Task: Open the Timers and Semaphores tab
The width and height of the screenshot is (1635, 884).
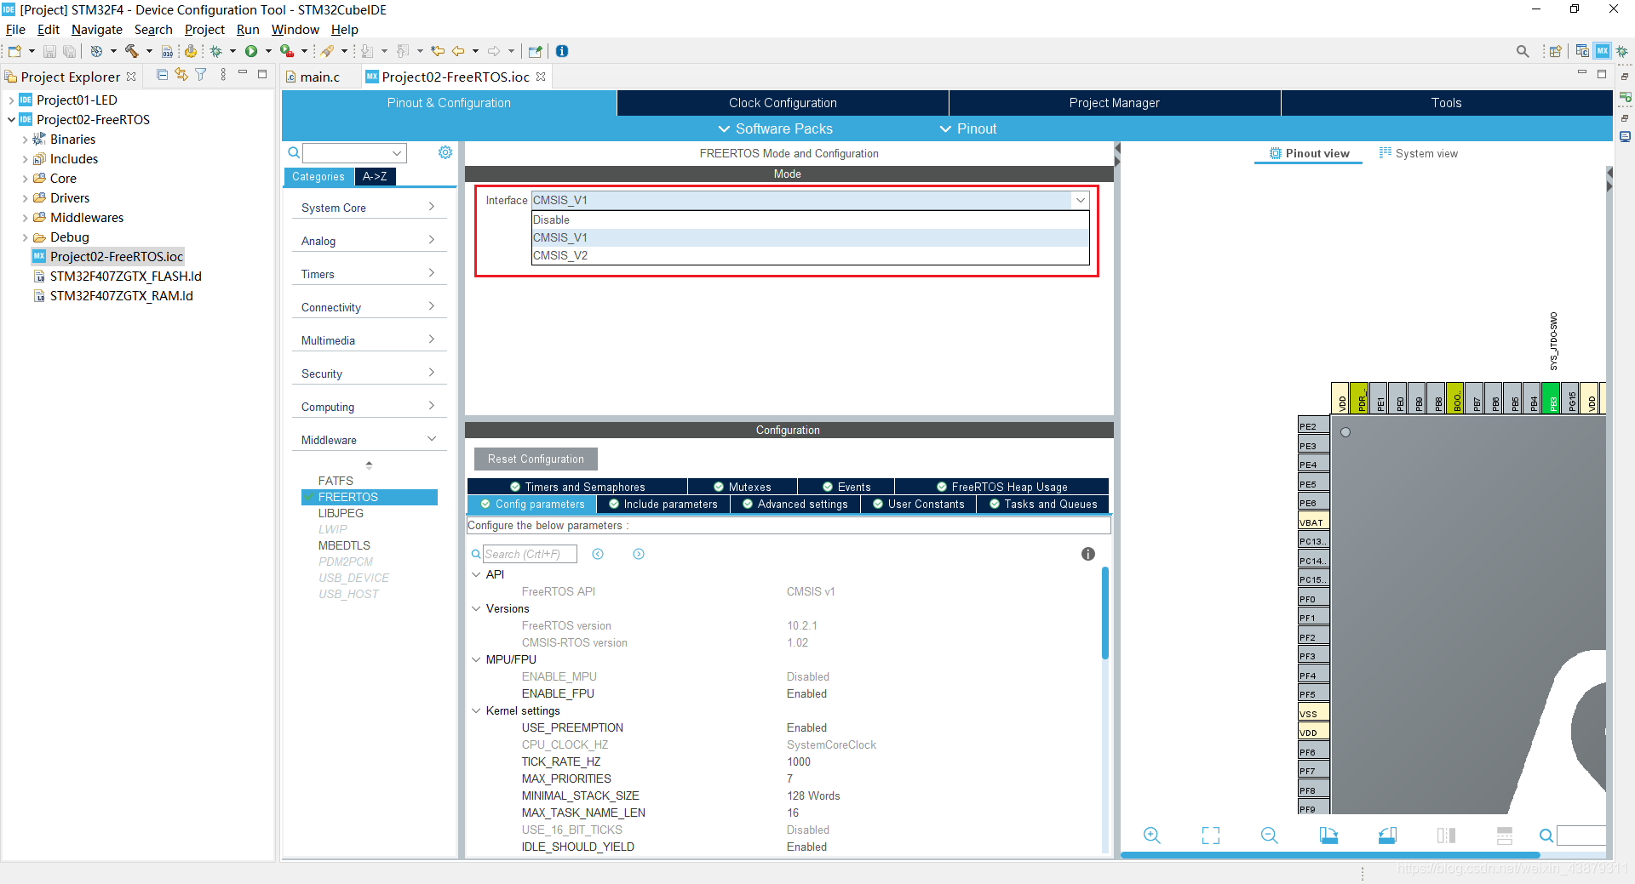Action: (x=577, y=487)
